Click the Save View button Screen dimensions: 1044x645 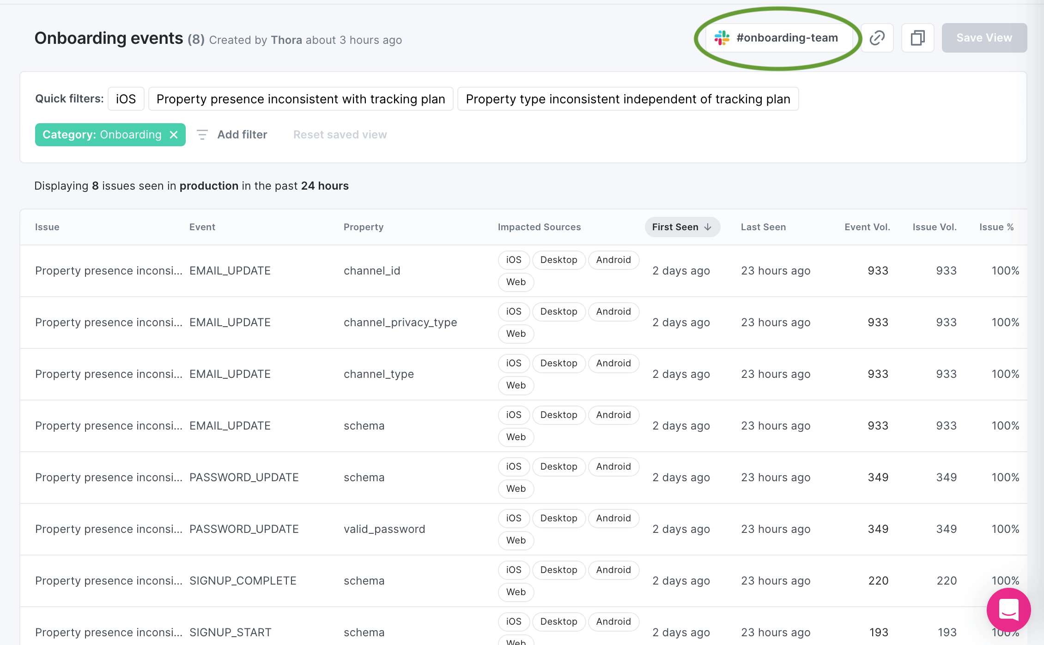pyautogui.click(x=983, y=37)
